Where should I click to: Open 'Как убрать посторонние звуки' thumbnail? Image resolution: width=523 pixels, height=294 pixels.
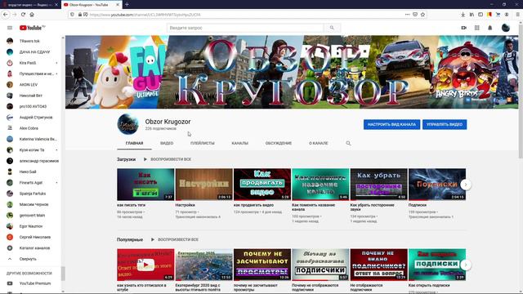[379, 185]
